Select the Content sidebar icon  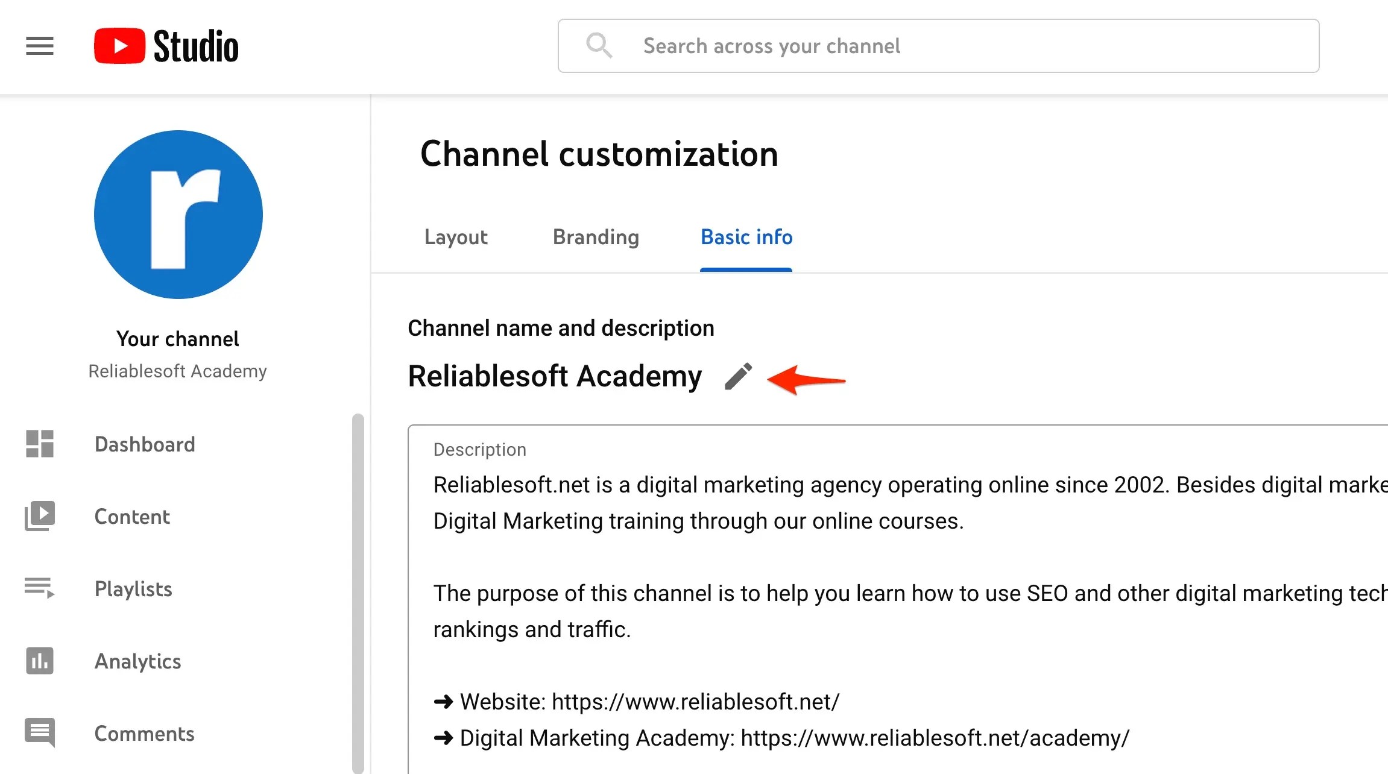pyautogui.click(x=39, y=516)
